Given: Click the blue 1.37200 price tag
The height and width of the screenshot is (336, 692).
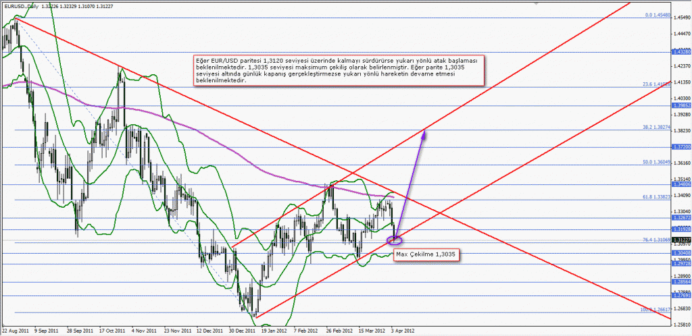Looking at the screenshot, I should [x=682, y=146].
